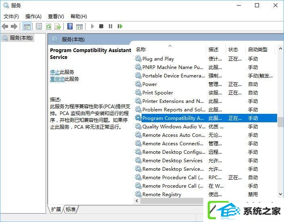Toggle the Show/Hide Action Pane icon

(79, 27)
